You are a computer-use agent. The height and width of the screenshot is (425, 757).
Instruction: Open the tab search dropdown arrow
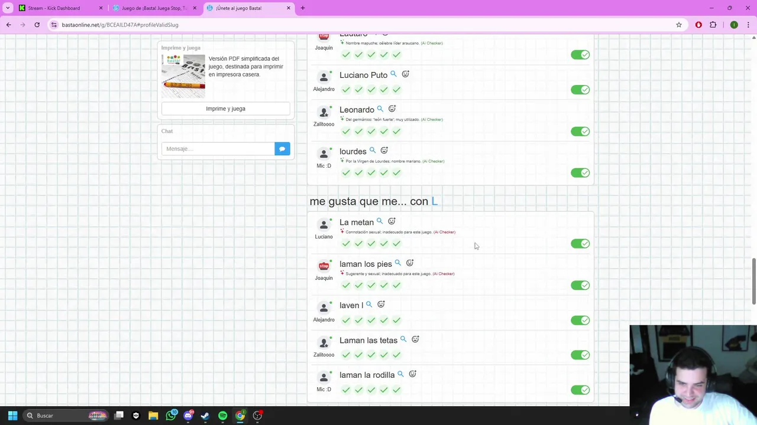pyautogui.click(x=8, y=8)
